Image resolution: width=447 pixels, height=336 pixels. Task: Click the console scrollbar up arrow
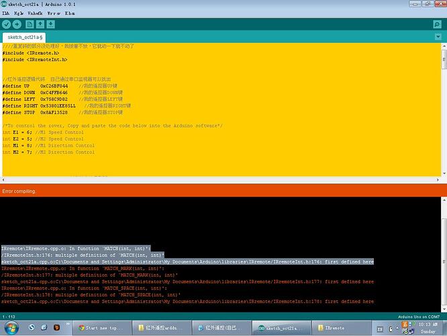pyautogui.click(x=444, y=200)
